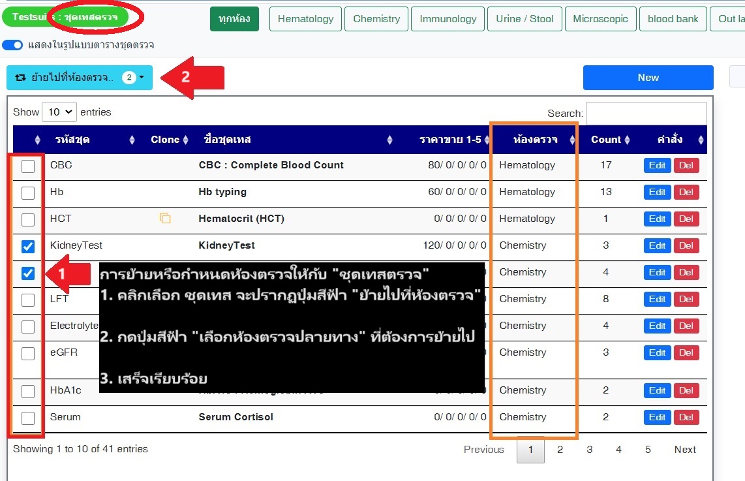Viewport: 745px width, 481px height.
Task: Sort by the ชื่อชุดเทส column
Action: [x=295, y=140]
